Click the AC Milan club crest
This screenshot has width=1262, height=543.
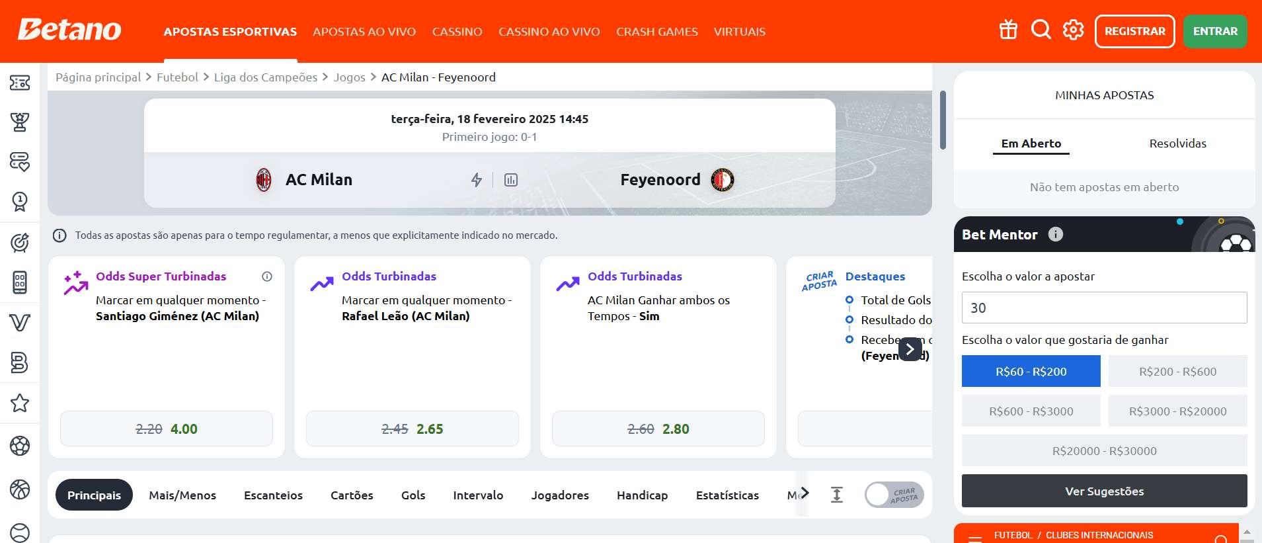point(264,180)
